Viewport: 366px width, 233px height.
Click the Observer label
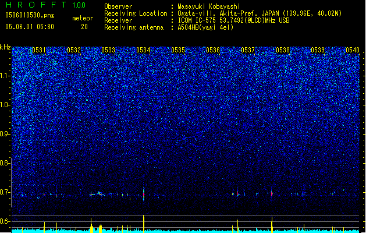tap(118, 6)
